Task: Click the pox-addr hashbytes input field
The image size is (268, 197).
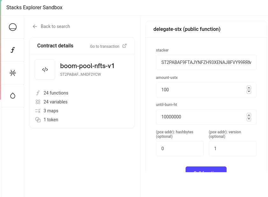Action: (x=180, y=149)
